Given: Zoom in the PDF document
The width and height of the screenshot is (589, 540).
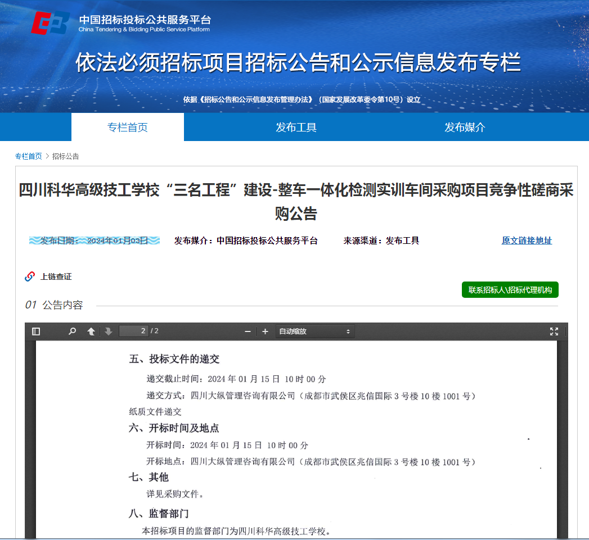Looking at the screenshot, I should click(x=265, y=332).
